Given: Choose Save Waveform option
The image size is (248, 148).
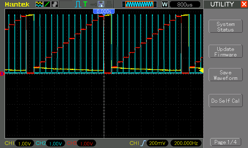Looking at the screenshot, I should [225, 75].
